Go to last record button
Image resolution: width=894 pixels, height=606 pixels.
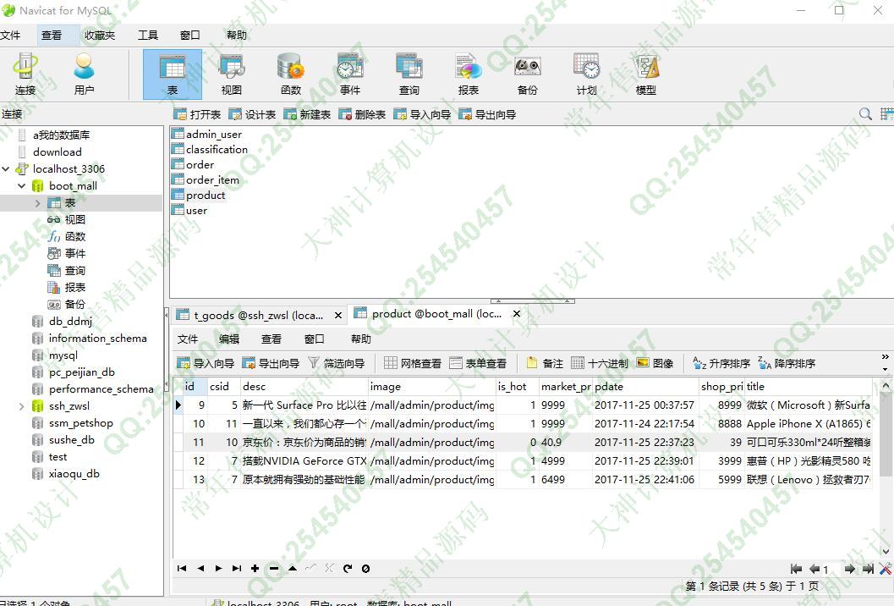pyautogui.click(x=237, y=569)
